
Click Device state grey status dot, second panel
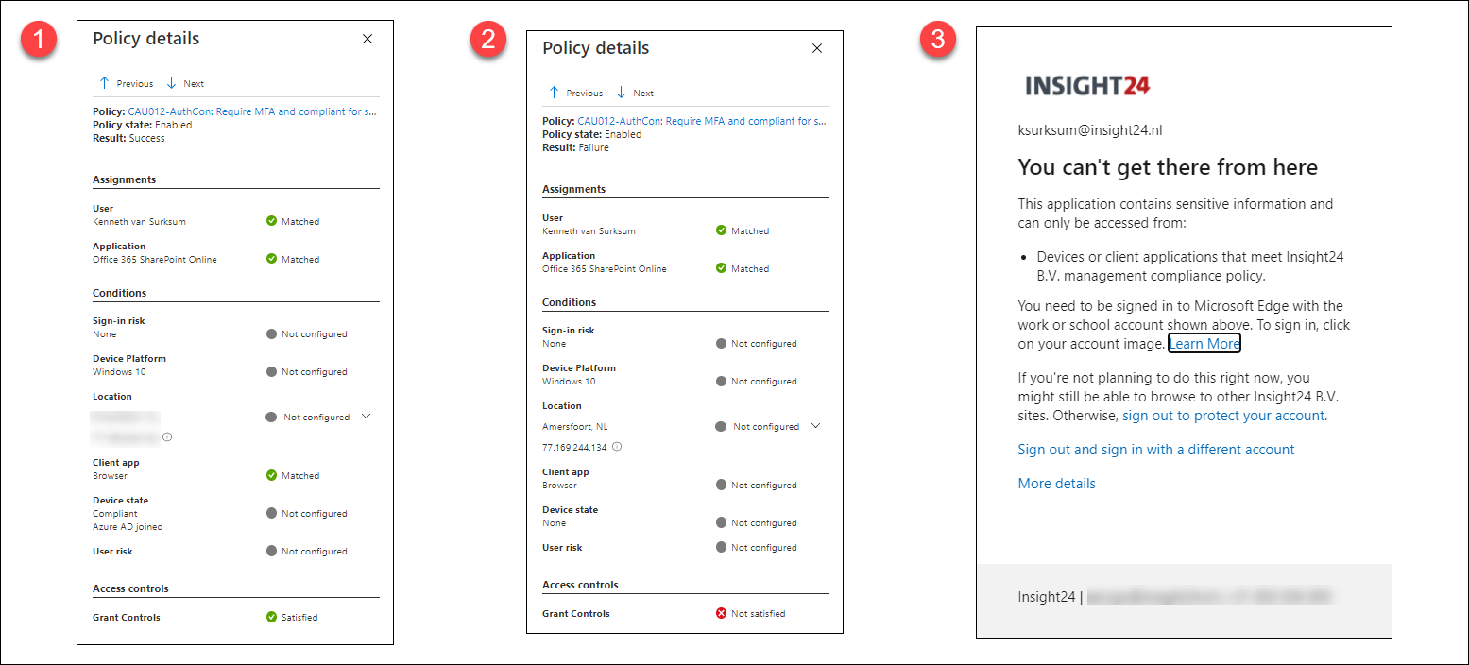(721, 522)
